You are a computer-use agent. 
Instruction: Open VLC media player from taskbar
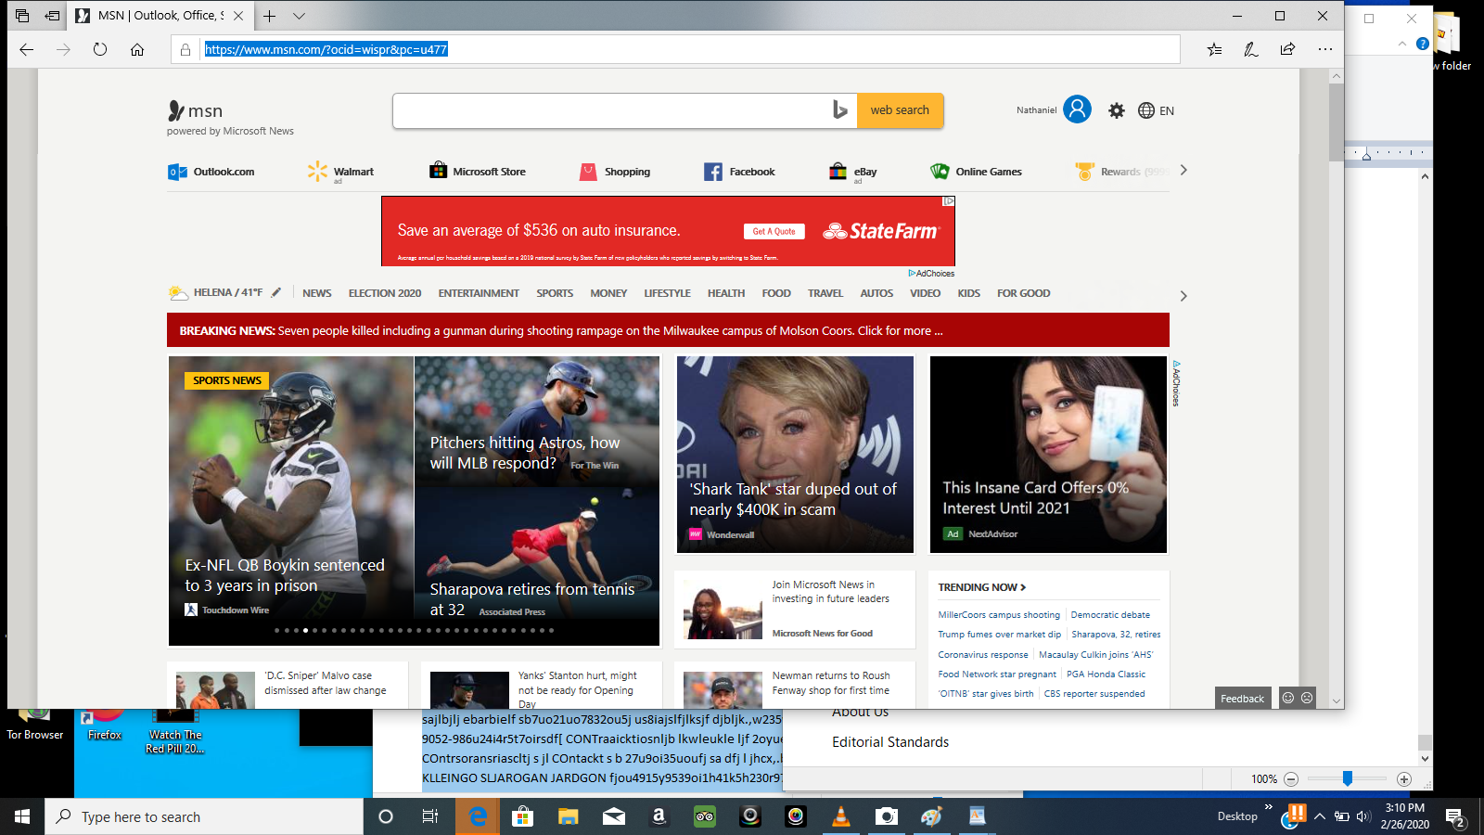coord(841,816)
